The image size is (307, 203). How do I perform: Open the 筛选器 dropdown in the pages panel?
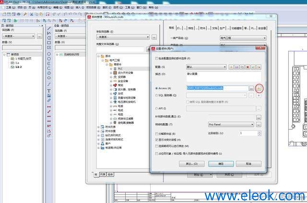19,36
